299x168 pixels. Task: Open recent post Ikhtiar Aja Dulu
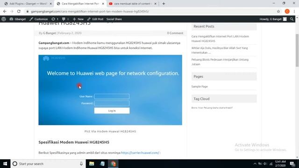click(x=220, y=50)
